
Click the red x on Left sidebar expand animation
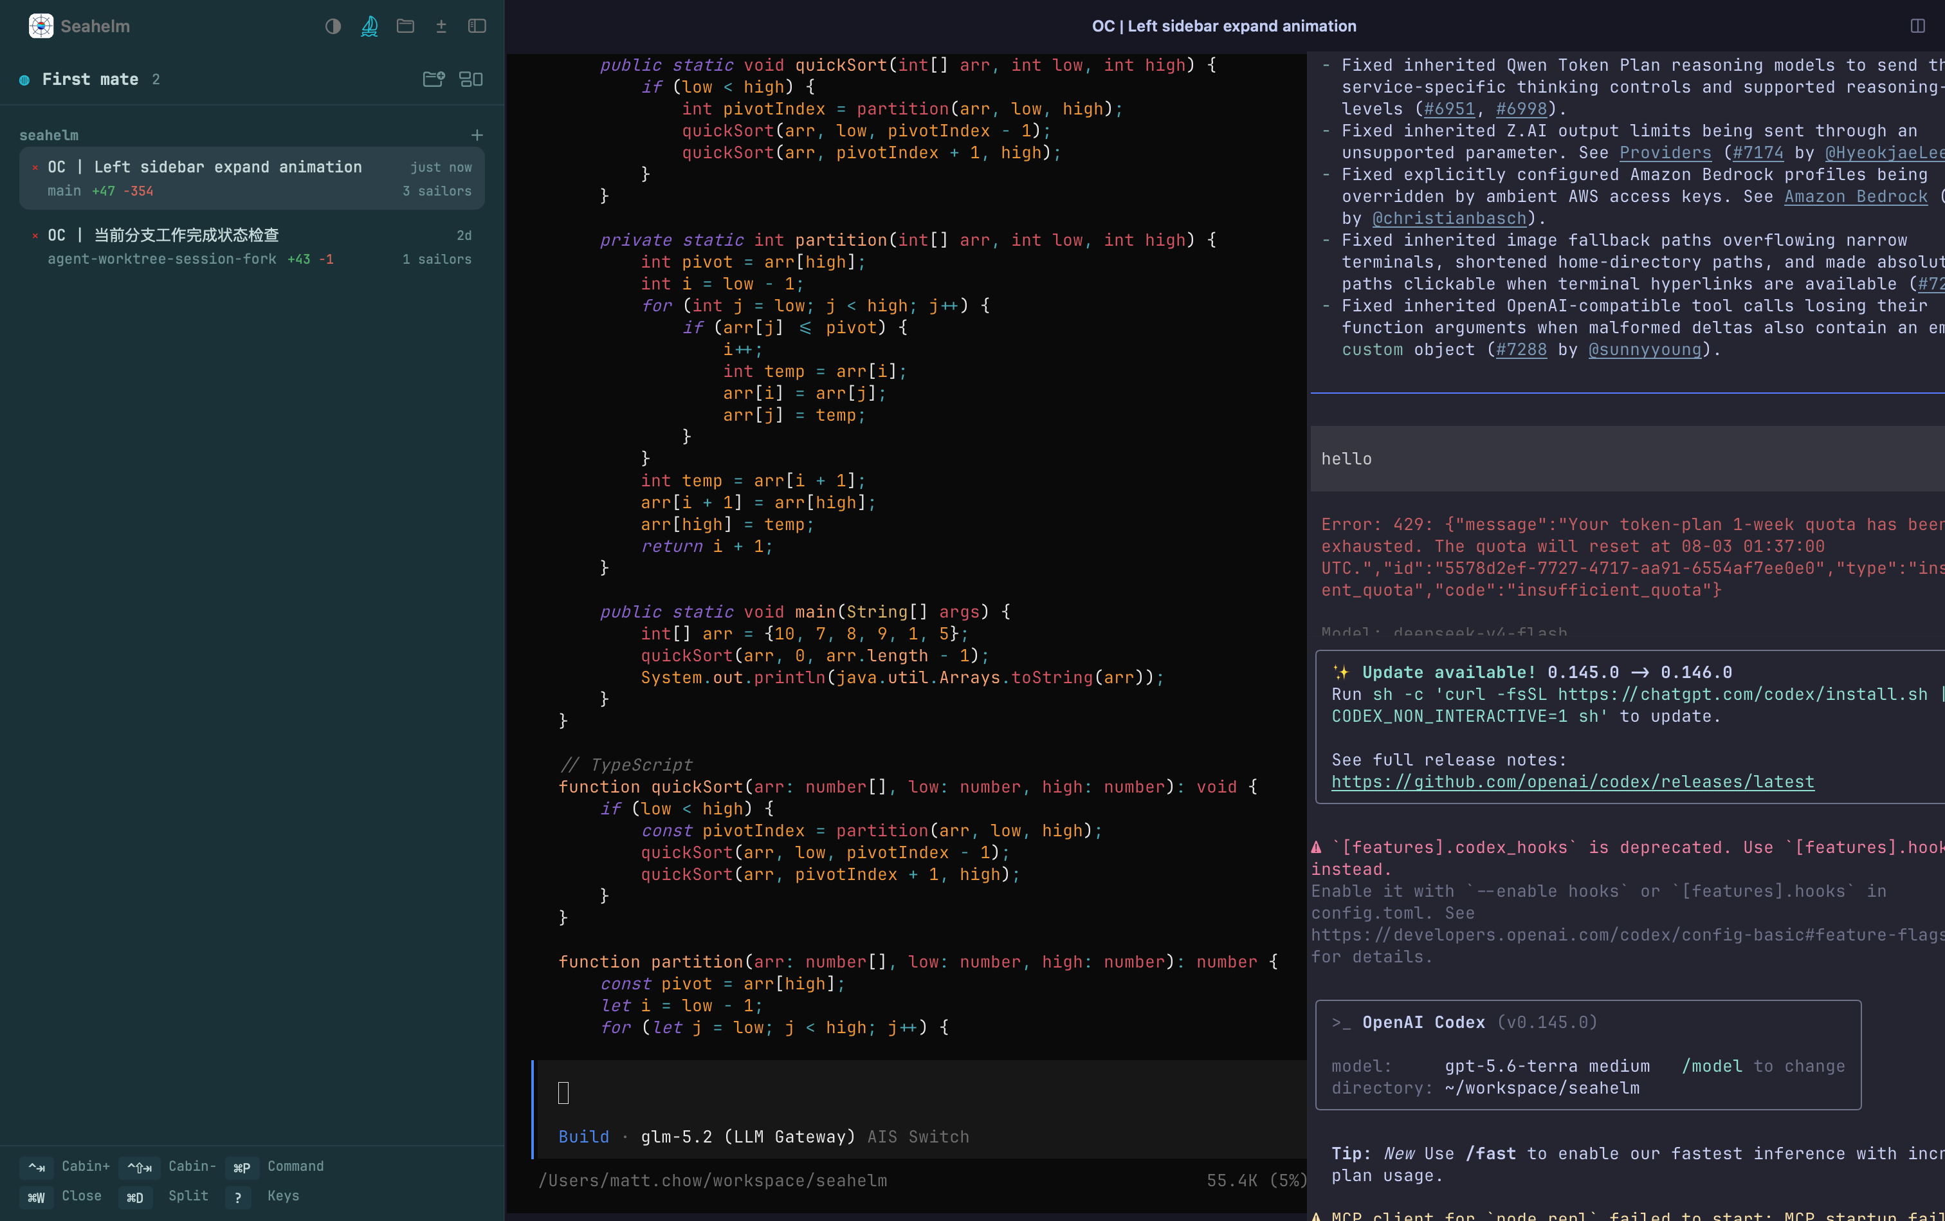35,167
